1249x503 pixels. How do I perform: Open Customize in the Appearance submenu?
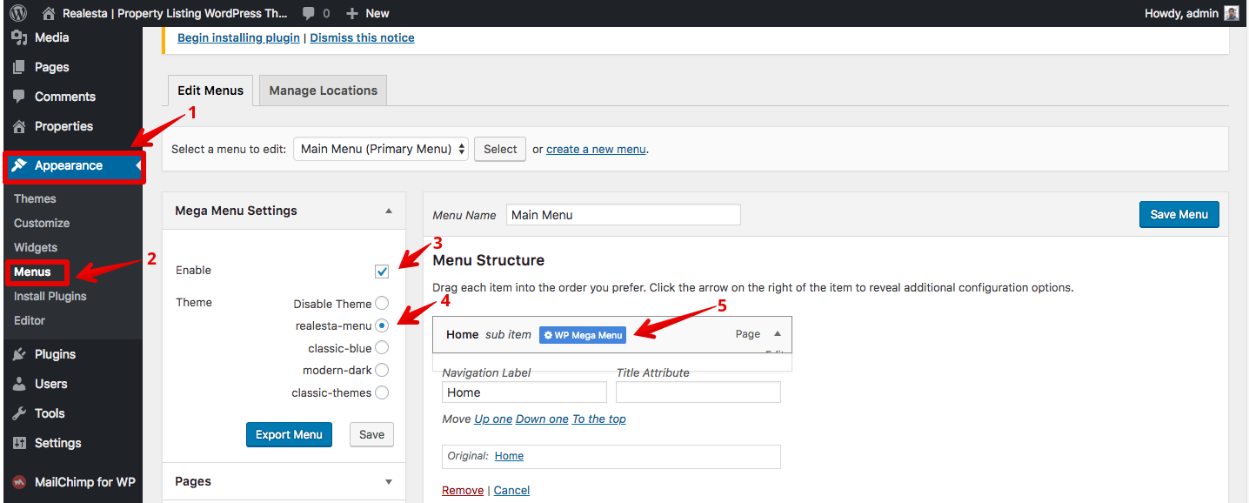(42, 223)
